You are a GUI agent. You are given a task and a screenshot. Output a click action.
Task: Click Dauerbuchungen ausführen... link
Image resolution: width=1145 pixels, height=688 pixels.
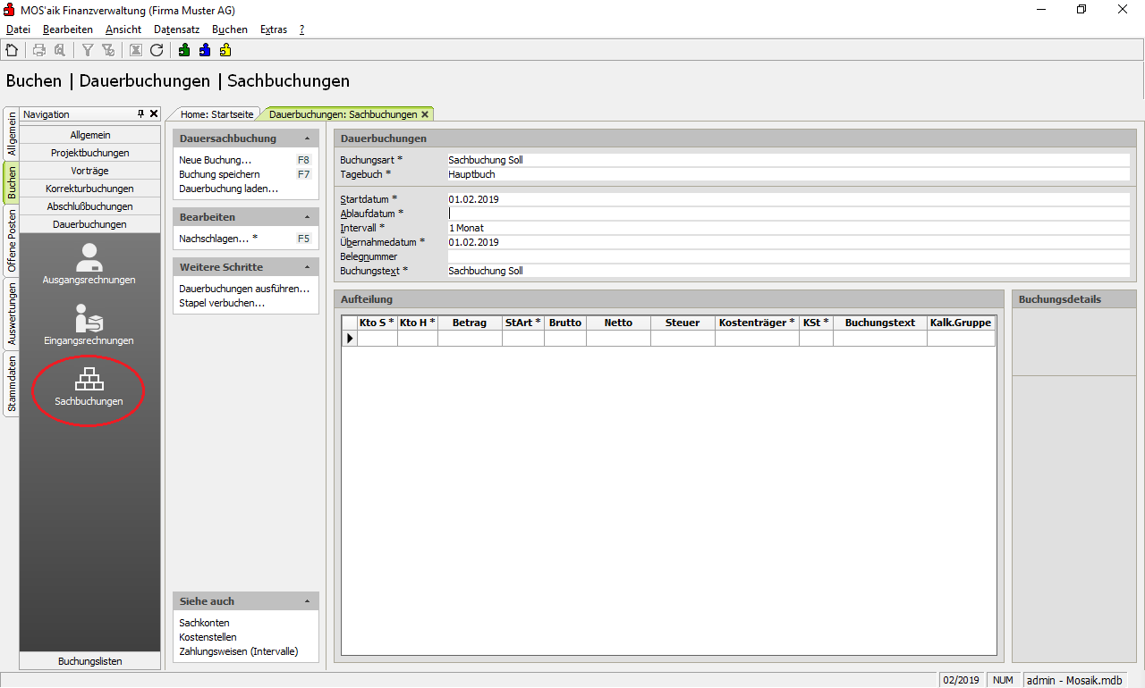point(244,289)
